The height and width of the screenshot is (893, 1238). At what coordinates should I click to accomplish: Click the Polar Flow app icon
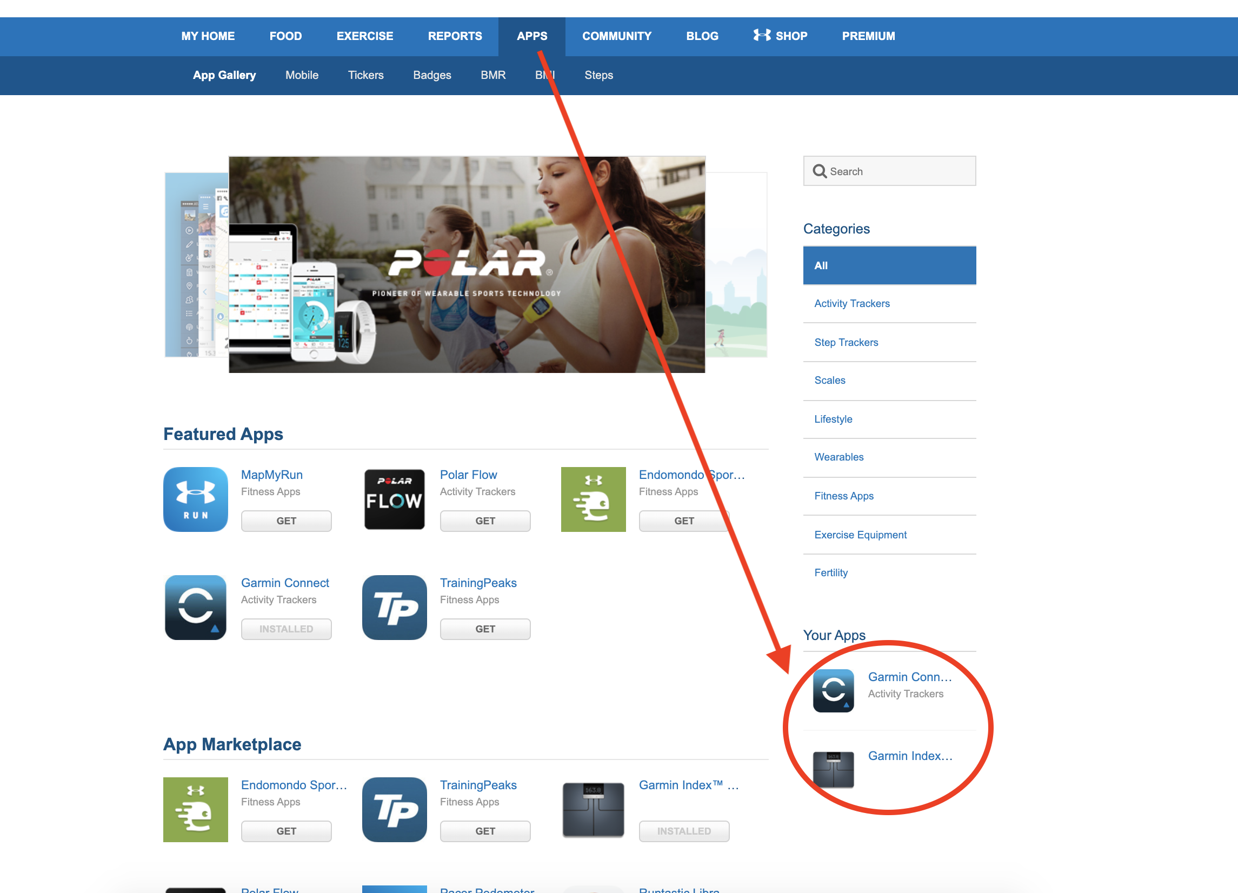pyautogui.click(x=395, y=498)
